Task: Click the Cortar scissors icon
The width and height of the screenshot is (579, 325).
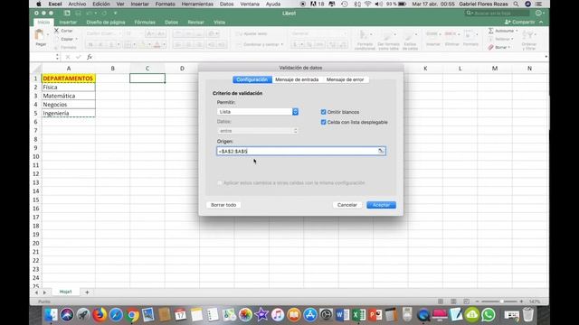Action: pyautogui.click(x=56, y=31)
